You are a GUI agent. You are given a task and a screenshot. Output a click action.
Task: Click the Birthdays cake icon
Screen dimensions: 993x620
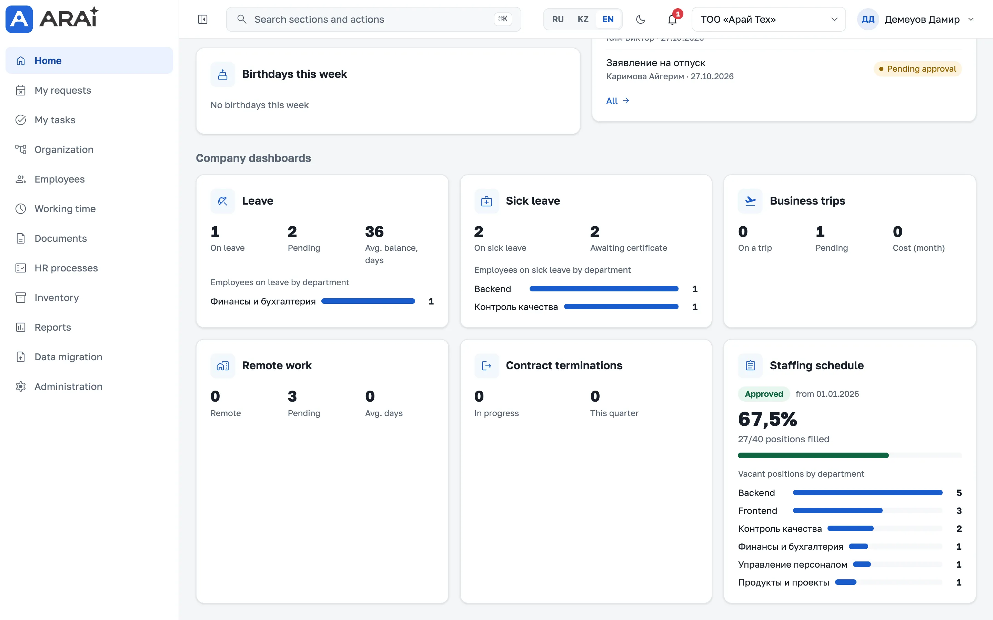[x=223, y=74]
